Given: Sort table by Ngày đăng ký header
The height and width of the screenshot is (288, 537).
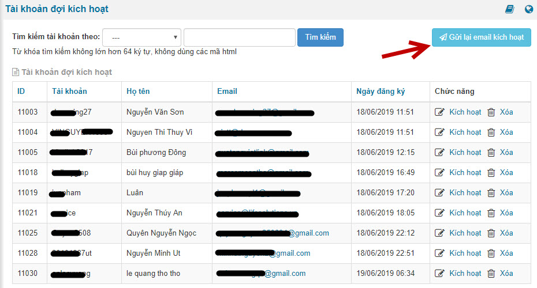Looking at the screenshot, I should coord(381,91).
